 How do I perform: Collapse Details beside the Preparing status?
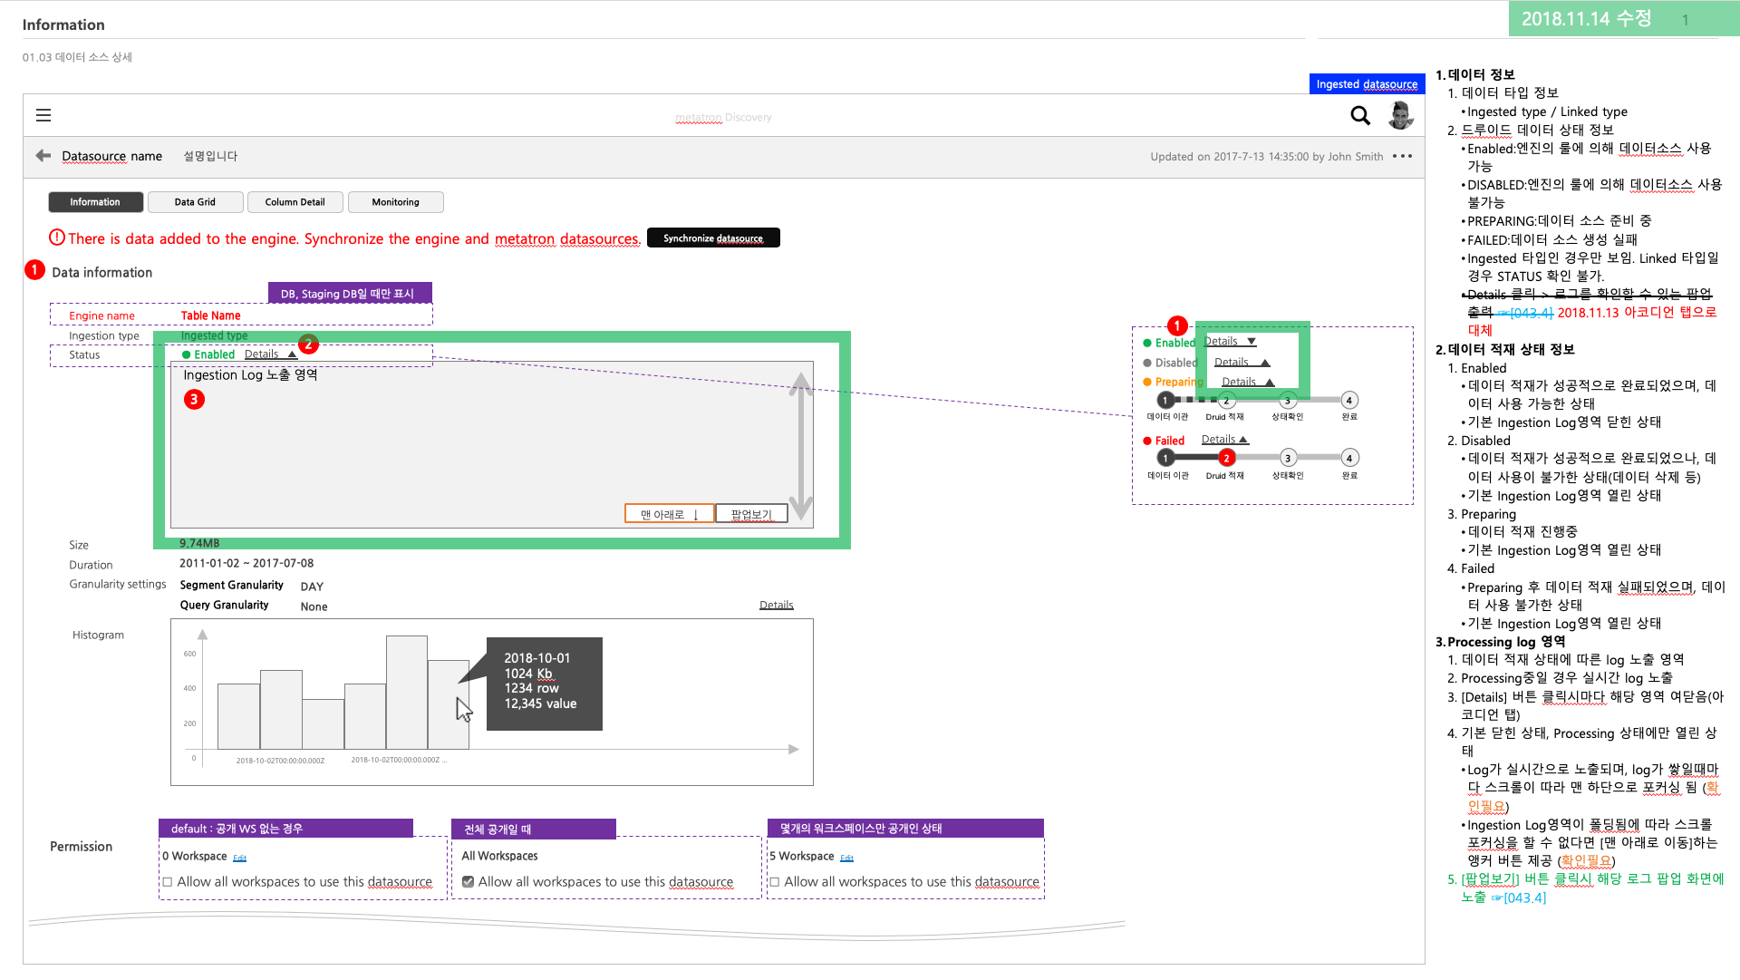click(1248, 382)
